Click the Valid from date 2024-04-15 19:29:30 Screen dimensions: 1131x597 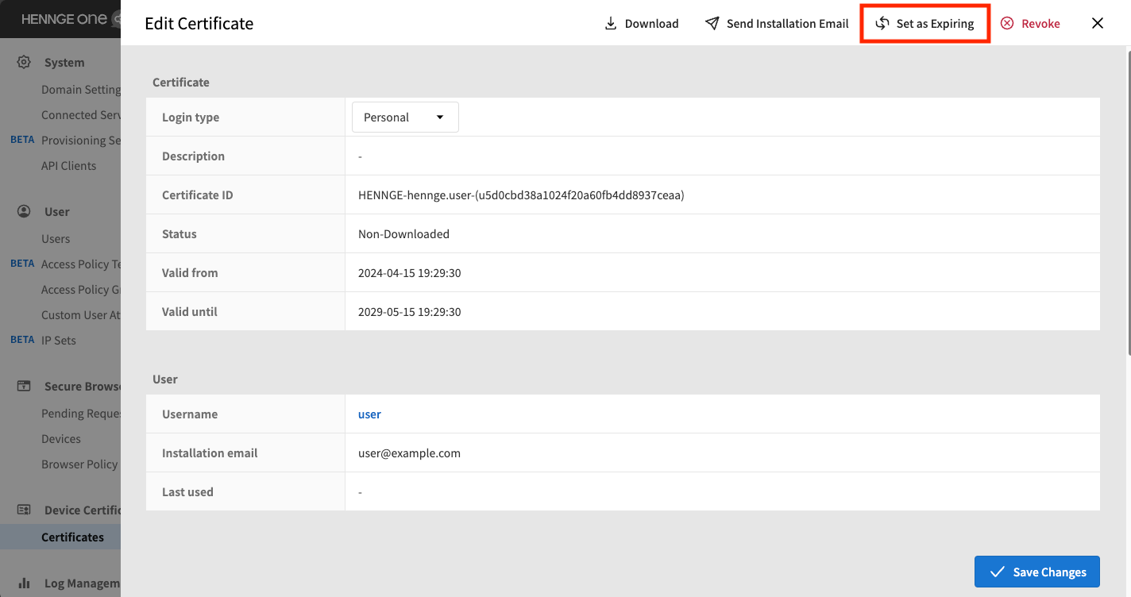pos(410,272)
